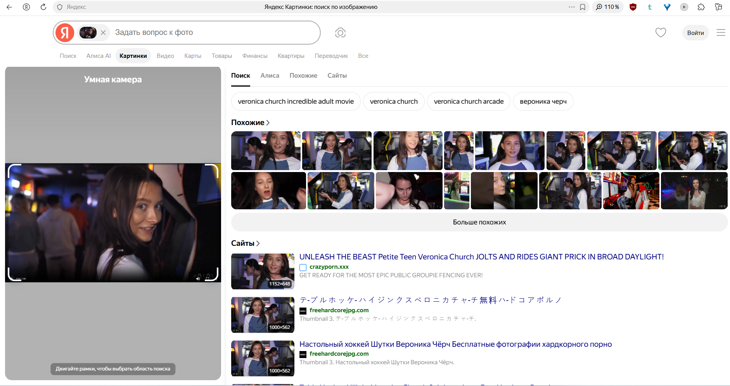Open the Товары navigation item
The height and width of the screenshot is (386, 730).
coord(222,56)
